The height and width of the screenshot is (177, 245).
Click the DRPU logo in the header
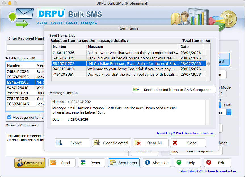tap(51, 14)
